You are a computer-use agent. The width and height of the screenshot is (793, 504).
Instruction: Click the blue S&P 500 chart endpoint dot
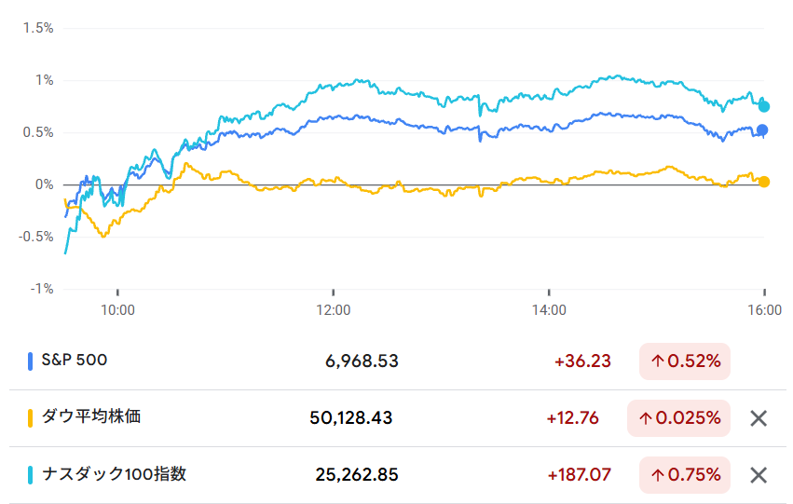coord(763,130)
